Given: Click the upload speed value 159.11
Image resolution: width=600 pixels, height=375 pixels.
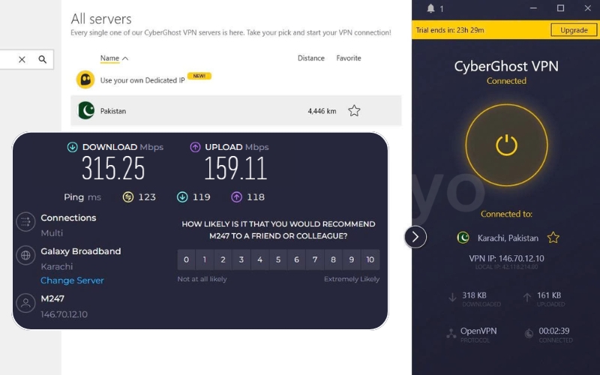Looking at the screenshot, I should (235, 168).
